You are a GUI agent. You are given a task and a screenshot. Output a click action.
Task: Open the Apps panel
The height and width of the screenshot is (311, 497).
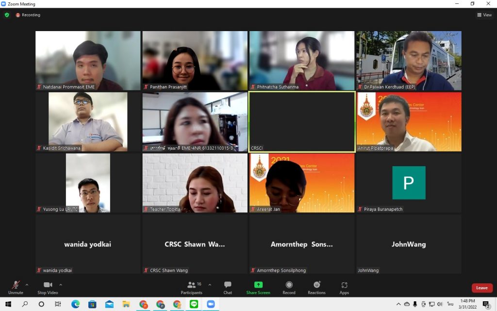coord(344,287)
